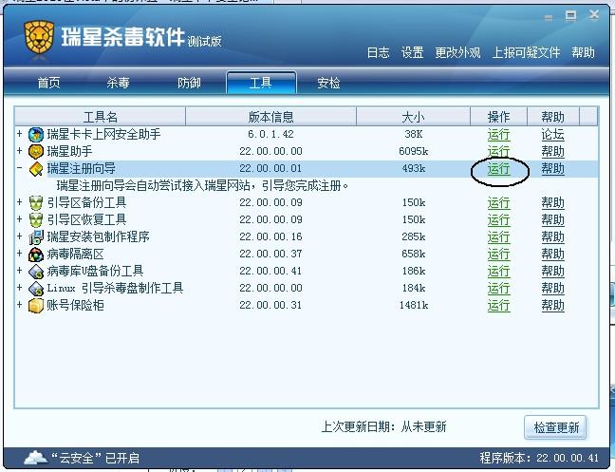Click the "云安全"已开启 status text

click(x=95, y=458)
